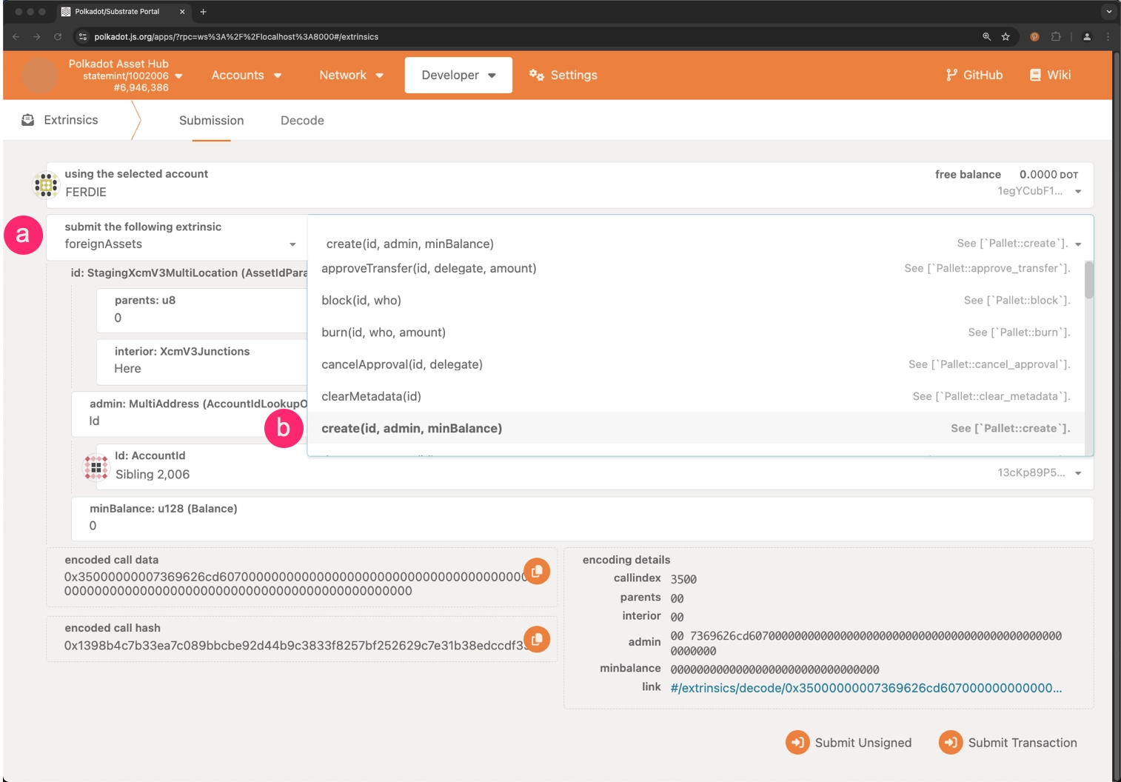
Task: View site information icon in address bar
Action: click(83, 36)
